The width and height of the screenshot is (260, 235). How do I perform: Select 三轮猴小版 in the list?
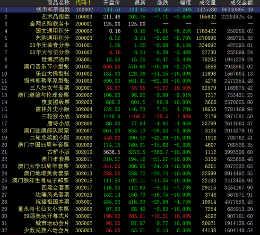click(x=56, y=116)
